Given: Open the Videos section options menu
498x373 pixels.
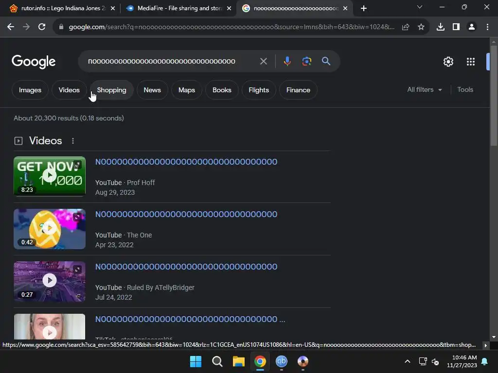Looking at the screenshot, I should [73, 141].
